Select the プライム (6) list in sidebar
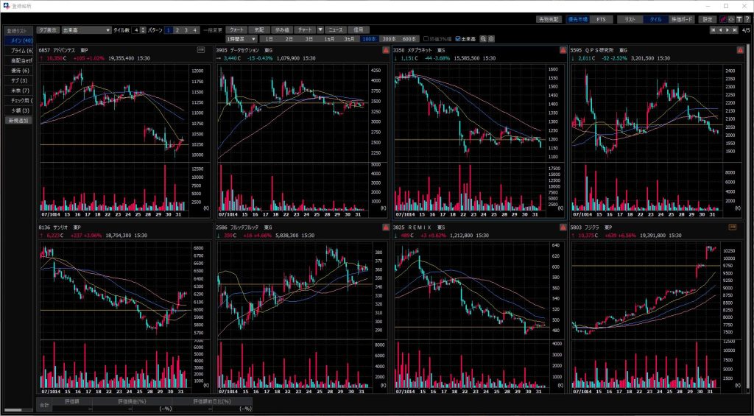Screen dimensions: 754x416 coord(18,50)
